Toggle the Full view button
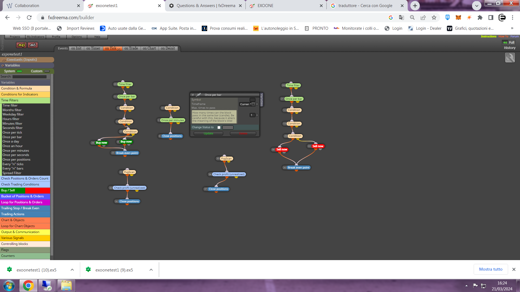520x292 pixels. tap(511, 42)
